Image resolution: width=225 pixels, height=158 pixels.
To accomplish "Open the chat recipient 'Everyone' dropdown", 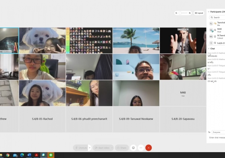I will coord(218,132).
